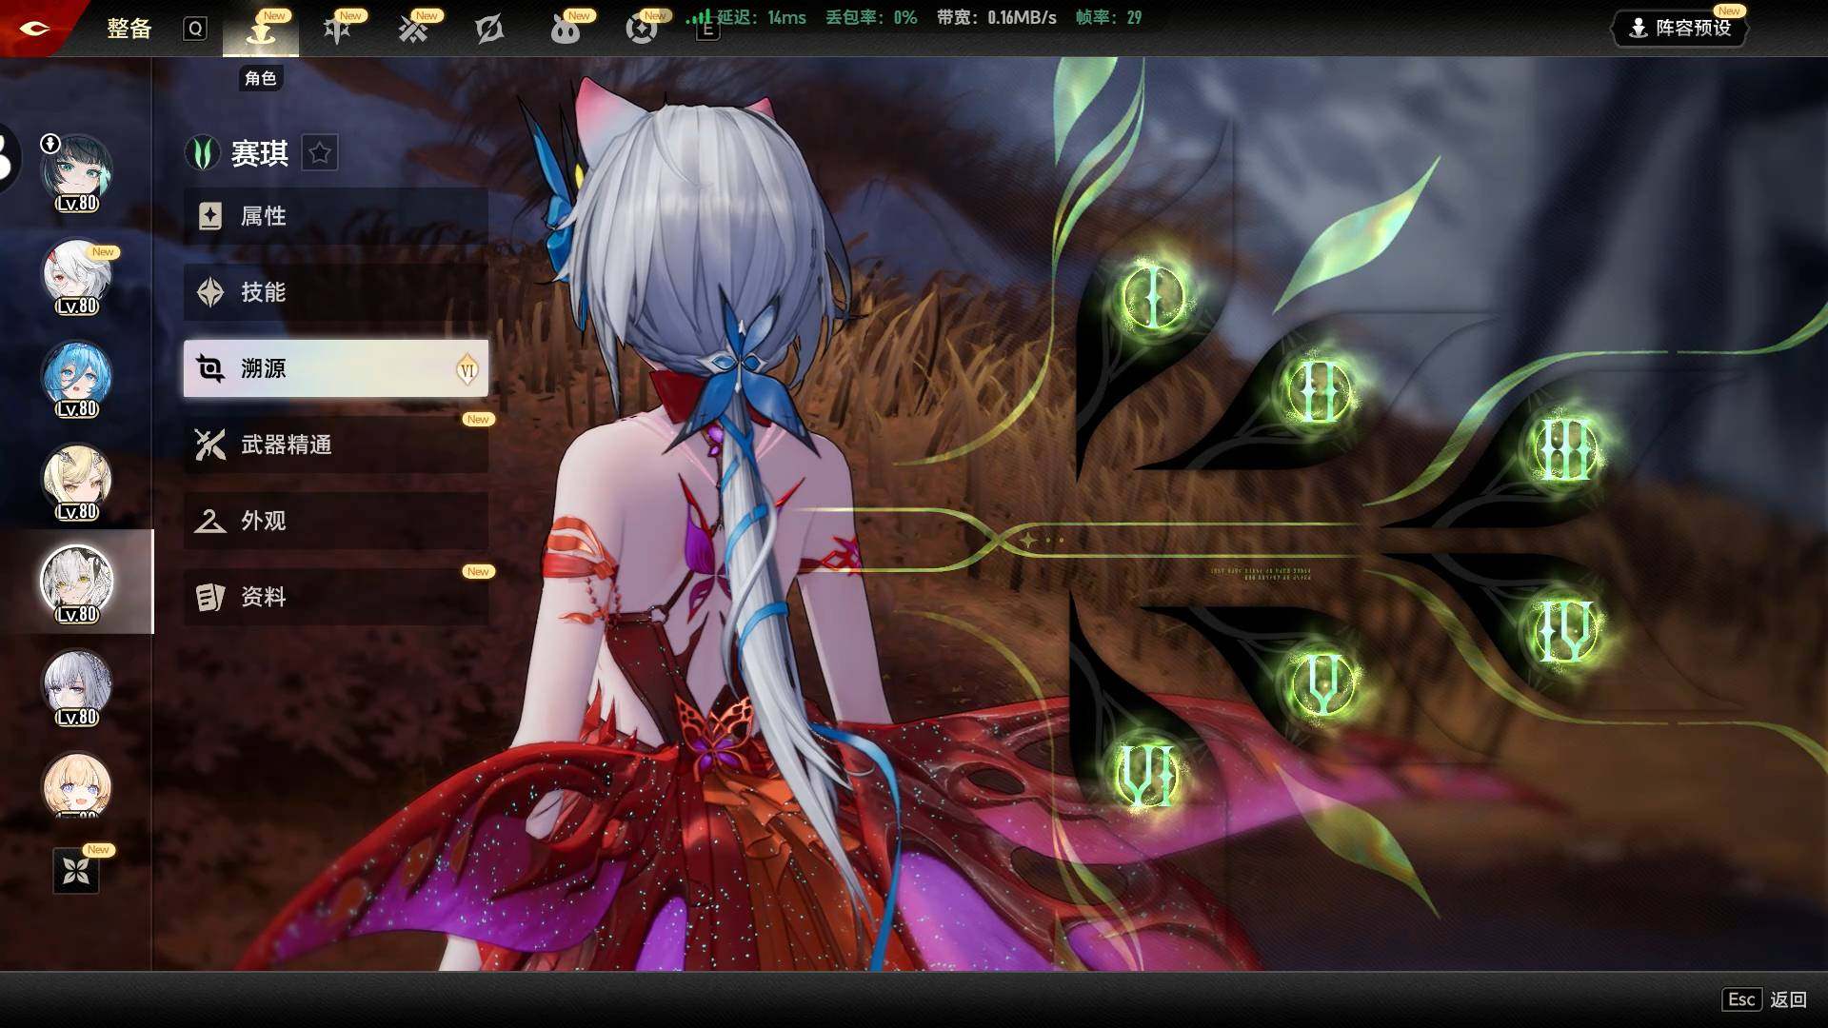Select white-haired red-eyed avatar with New badge
Image resolution: width=1828 pixels, height=1028 pixels.
[x=76, y=276]
